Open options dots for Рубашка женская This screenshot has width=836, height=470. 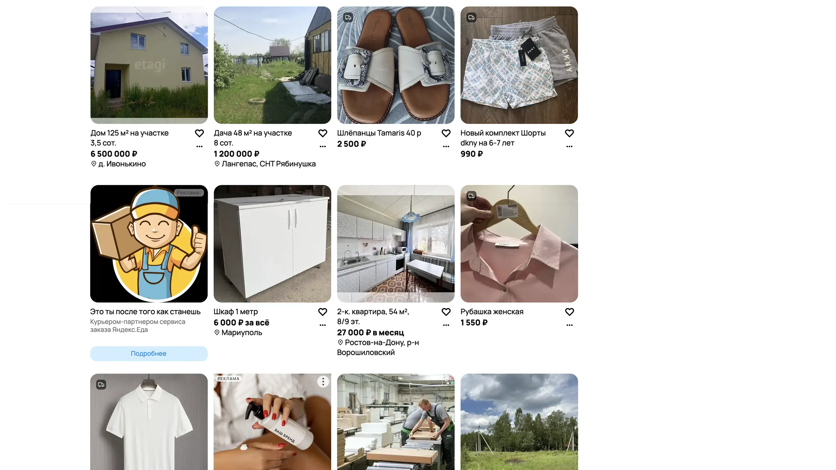tap(569, 325)
